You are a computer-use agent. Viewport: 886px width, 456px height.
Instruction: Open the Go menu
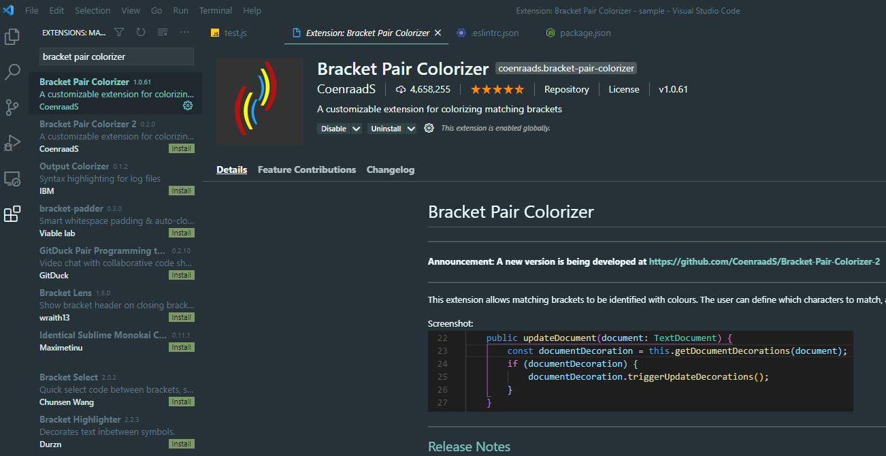[157, 10]
